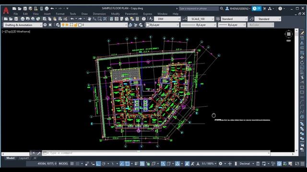Open the Layer Properties Manager icon

pos(58,25)
